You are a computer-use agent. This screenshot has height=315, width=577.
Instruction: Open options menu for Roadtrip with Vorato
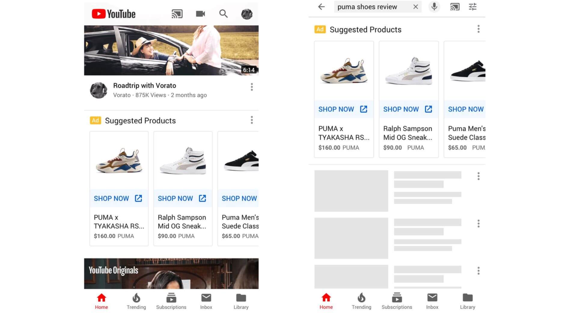252,87
